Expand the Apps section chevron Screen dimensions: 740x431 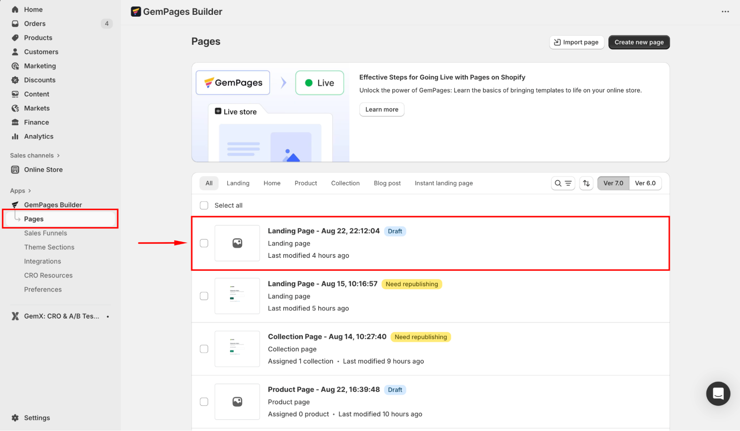tap(30, 191)
